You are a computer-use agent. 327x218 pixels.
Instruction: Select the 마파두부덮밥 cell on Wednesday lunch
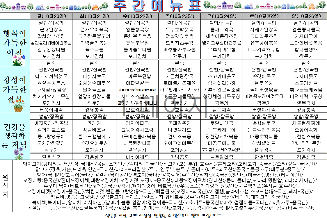pos(137,76)
